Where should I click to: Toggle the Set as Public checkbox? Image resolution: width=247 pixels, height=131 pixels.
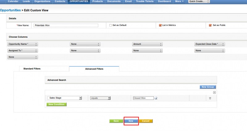click(210, 25)
